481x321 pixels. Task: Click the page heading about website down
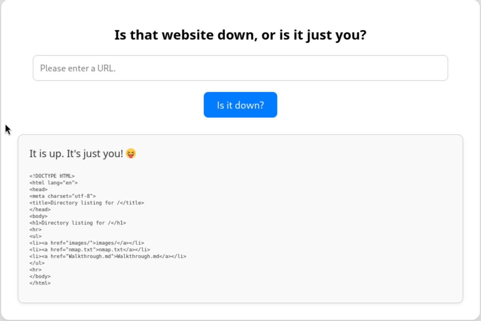[x=240, y=35]
